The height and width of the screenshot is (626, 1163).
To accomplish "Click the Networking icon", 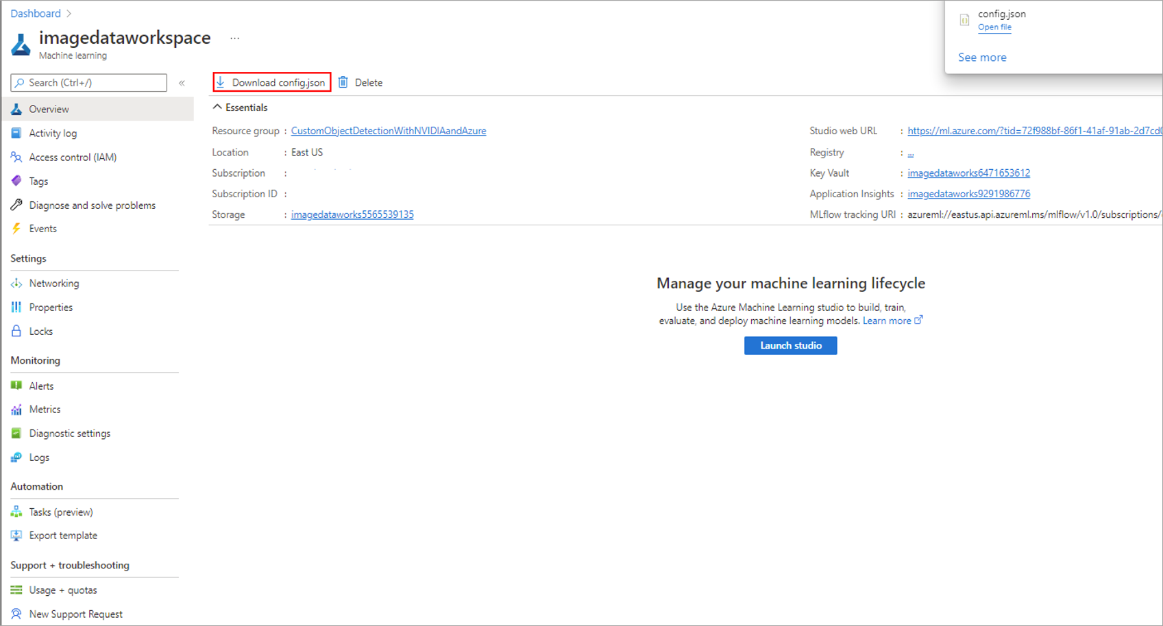I will [16, 283].
